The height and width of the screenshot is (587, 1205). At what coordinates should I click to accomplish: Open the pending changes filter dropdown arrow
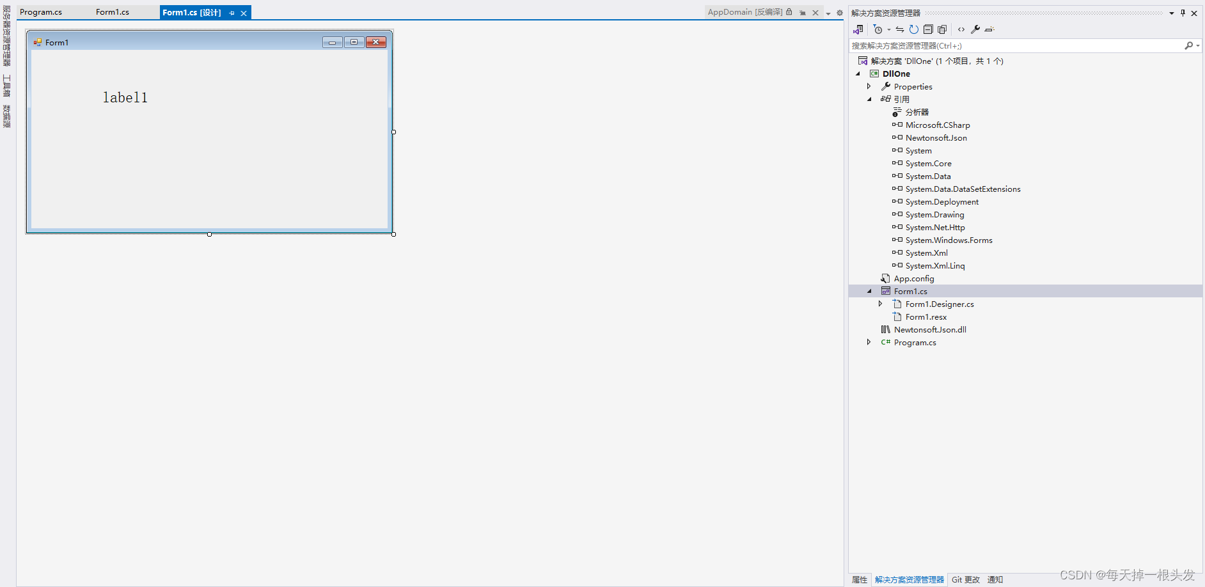pyautogui.click(x=889, y=30)
